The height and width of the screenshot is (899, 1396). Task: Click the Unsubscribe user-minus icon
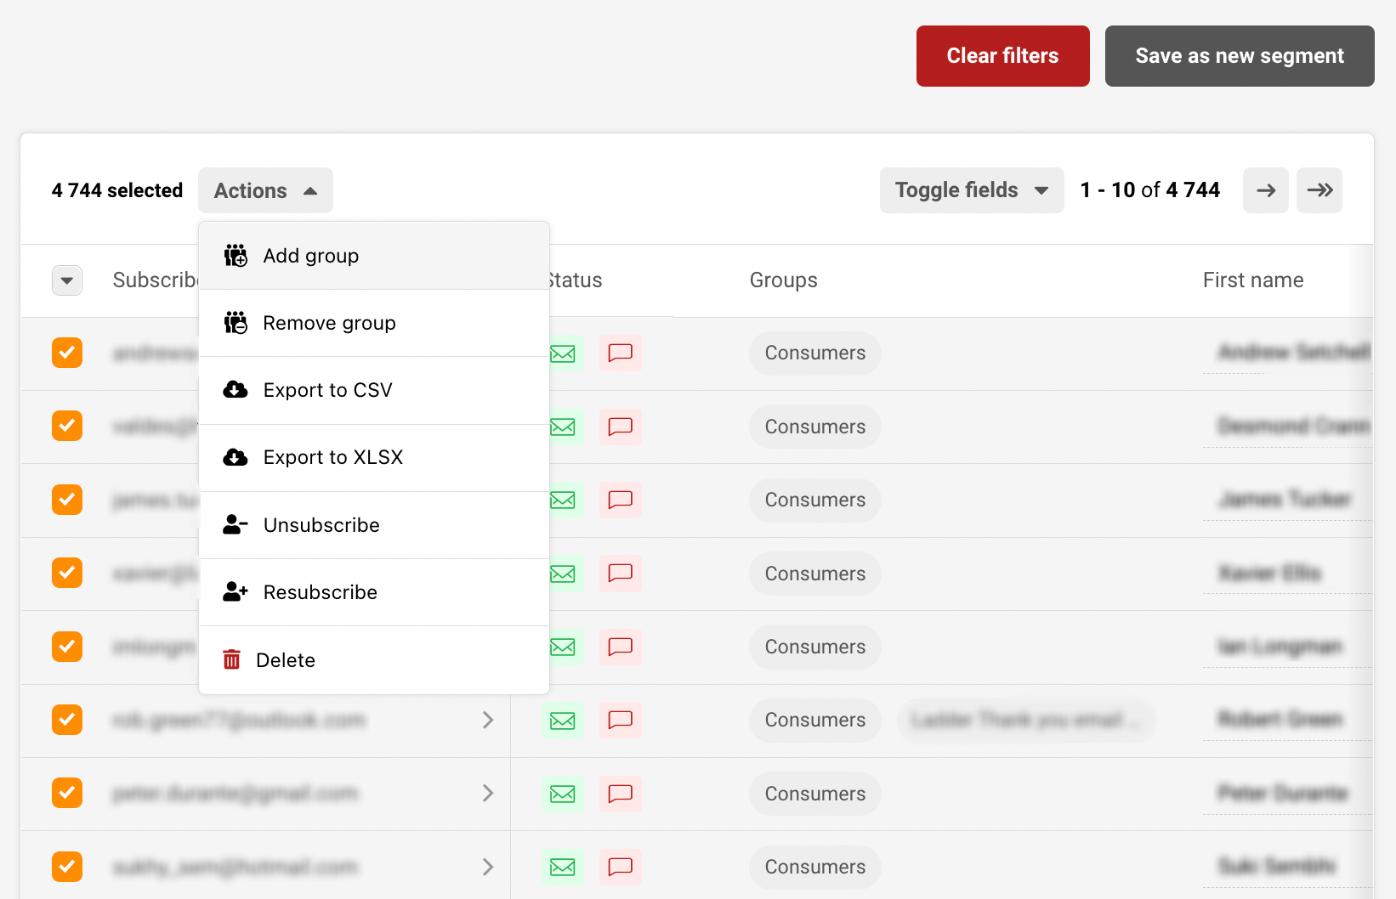click(236, 525)
